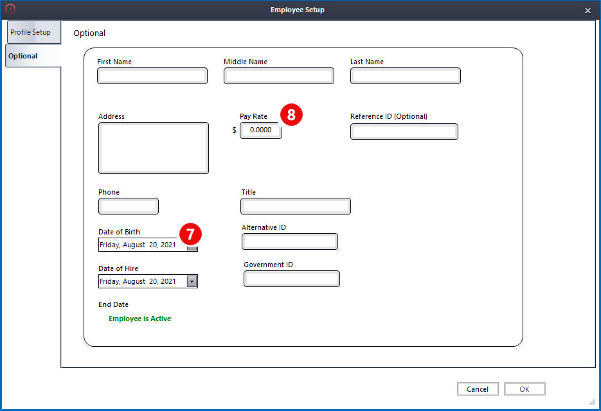Screen dimensions: 601x411
Task: Expand the Date of Hire dropdown arrow
Action: (192, 281)
